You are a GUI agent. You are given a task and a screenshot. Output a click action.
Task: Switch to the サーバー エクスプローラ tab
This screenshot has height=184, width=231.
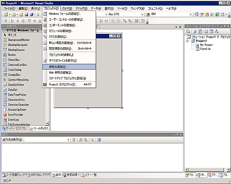[14, 128]
